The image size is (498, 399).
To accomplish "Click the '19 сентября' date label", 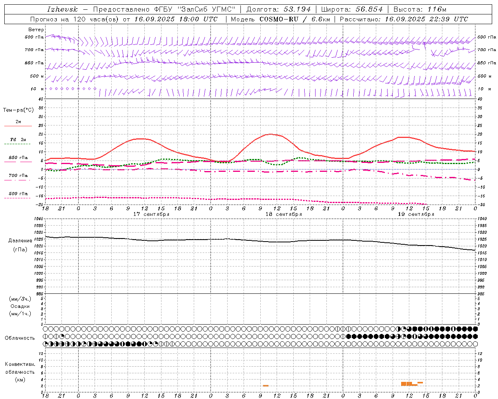I will click(416, 214).
